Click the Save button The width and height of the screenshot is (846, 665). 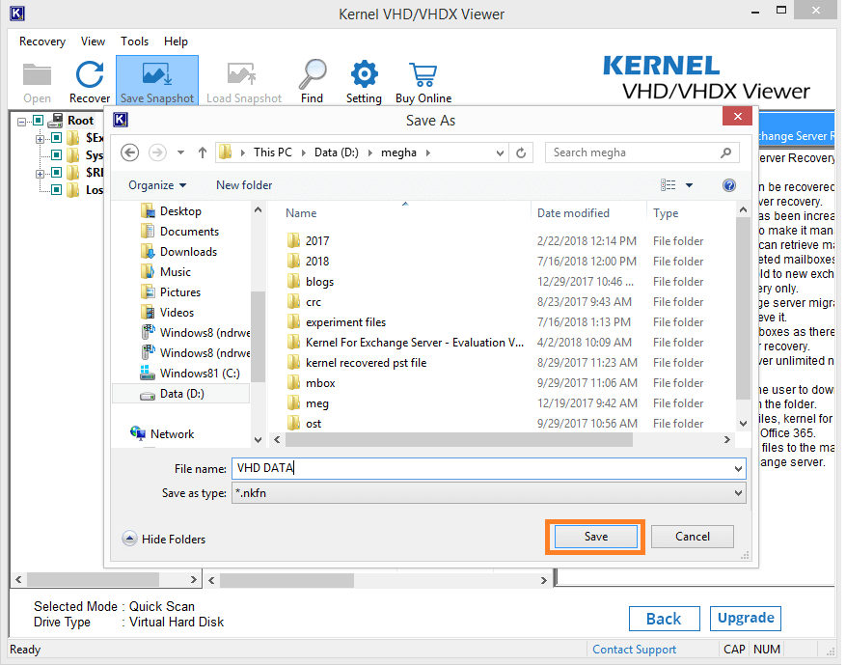coord(595,537)
